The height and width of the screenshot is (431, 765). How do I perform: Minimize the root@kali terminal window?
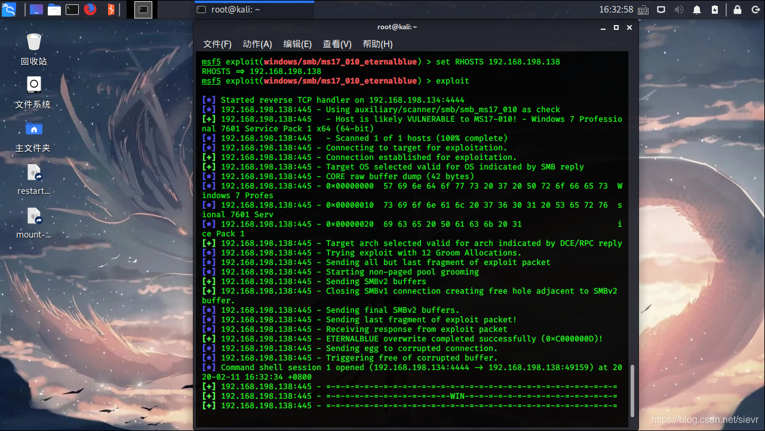tap(603, 27)
